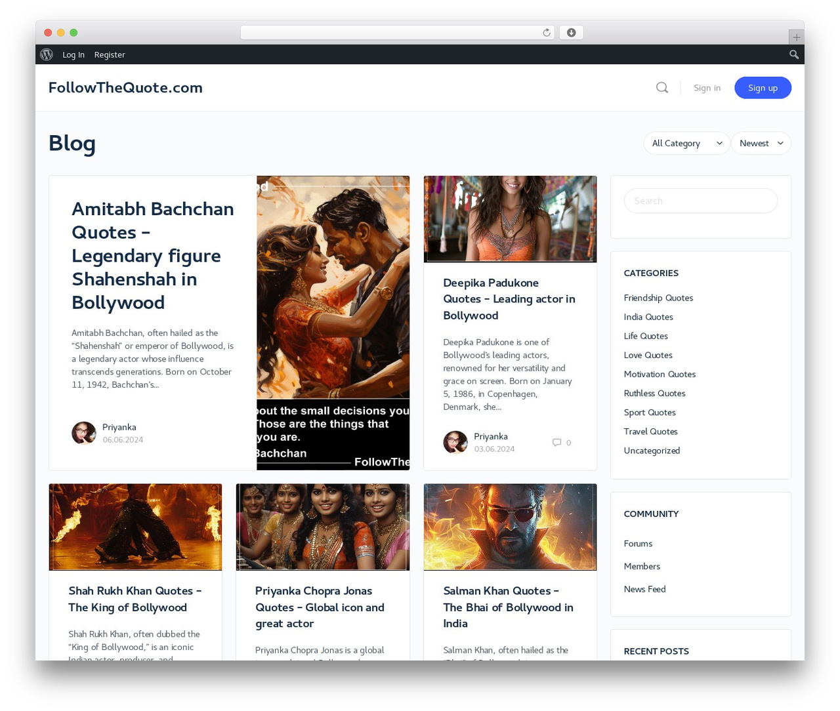Screen dimensions: 840x711
Task: Click the sidebar Search input field
Action: (x=701, y=201)
